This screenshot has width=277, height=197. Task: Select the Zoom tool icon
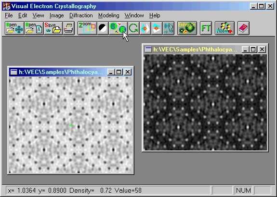pyautogui.click(x=87, y=28)
